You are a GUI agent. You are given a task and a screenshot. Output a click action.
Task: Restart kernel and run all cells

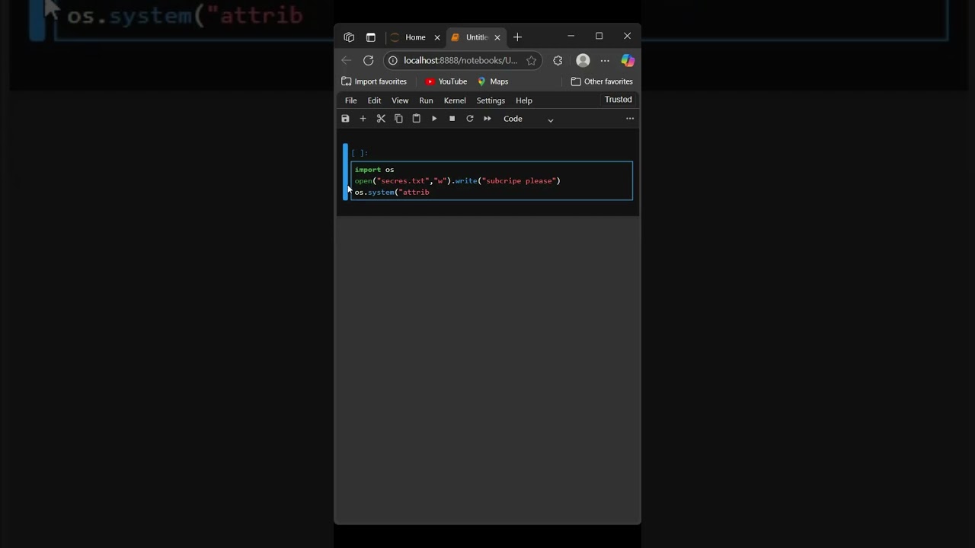click(x=487, y=119)
